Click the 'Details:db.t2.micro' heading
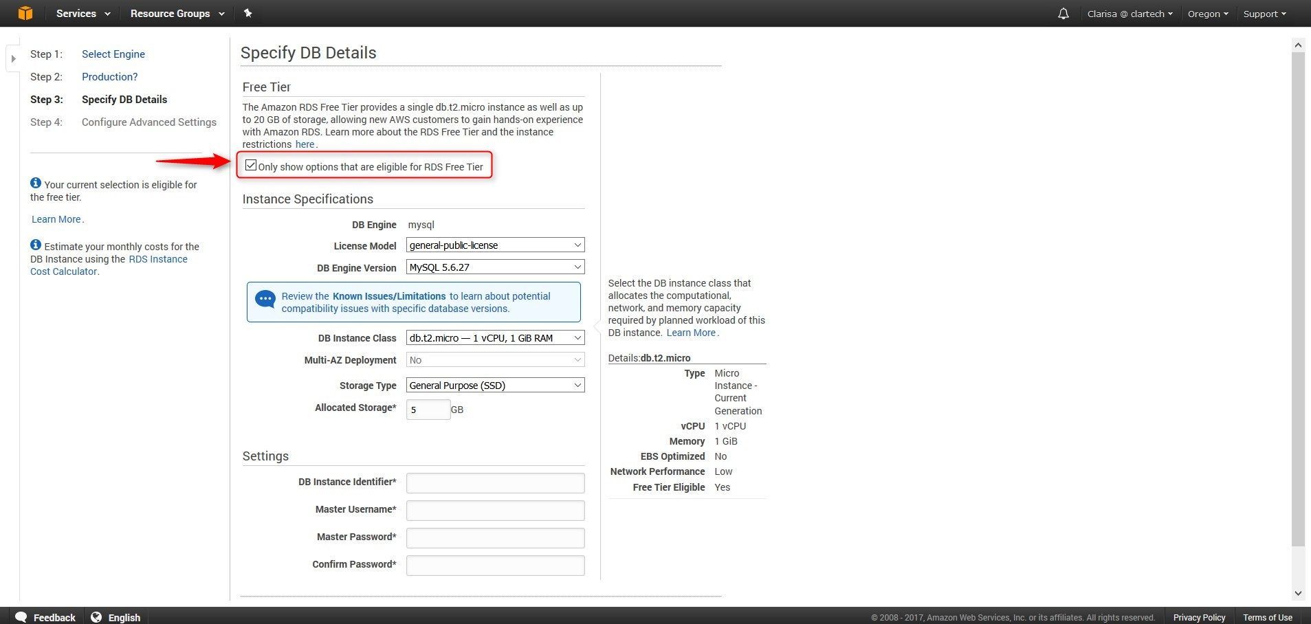This screenshot has height=624, width=1311. (649, 358)
